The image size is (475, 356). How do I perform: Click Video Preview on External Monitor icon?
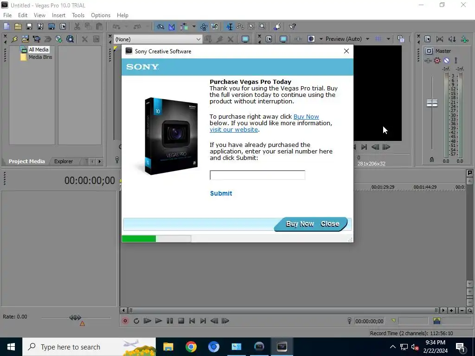[283, 39]
